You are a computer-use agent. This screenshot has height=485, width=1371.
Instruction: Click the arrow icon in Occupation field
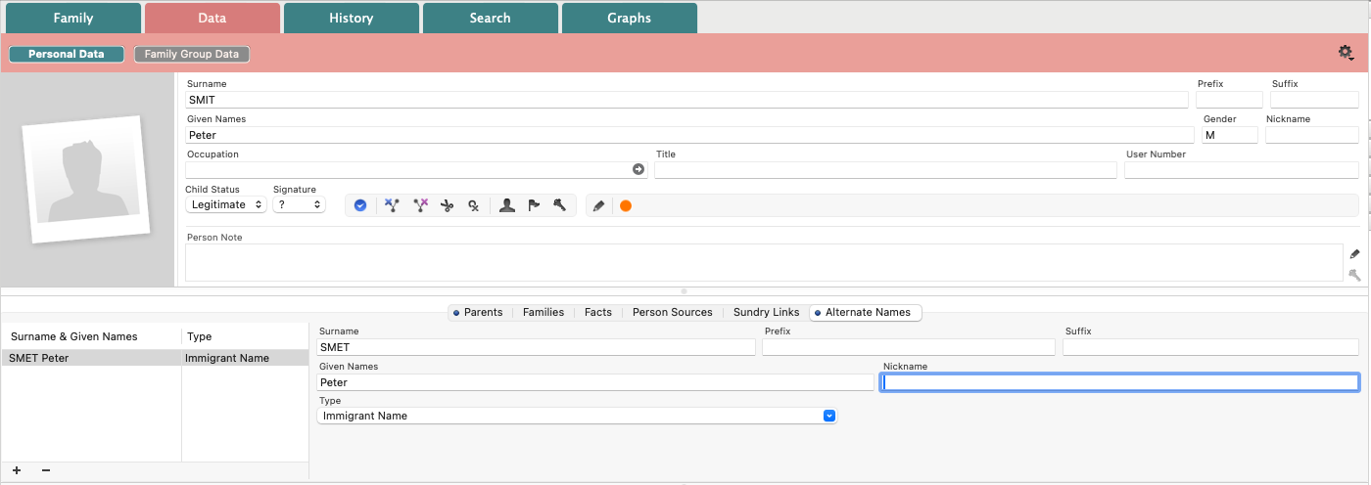tap(638, 169)
